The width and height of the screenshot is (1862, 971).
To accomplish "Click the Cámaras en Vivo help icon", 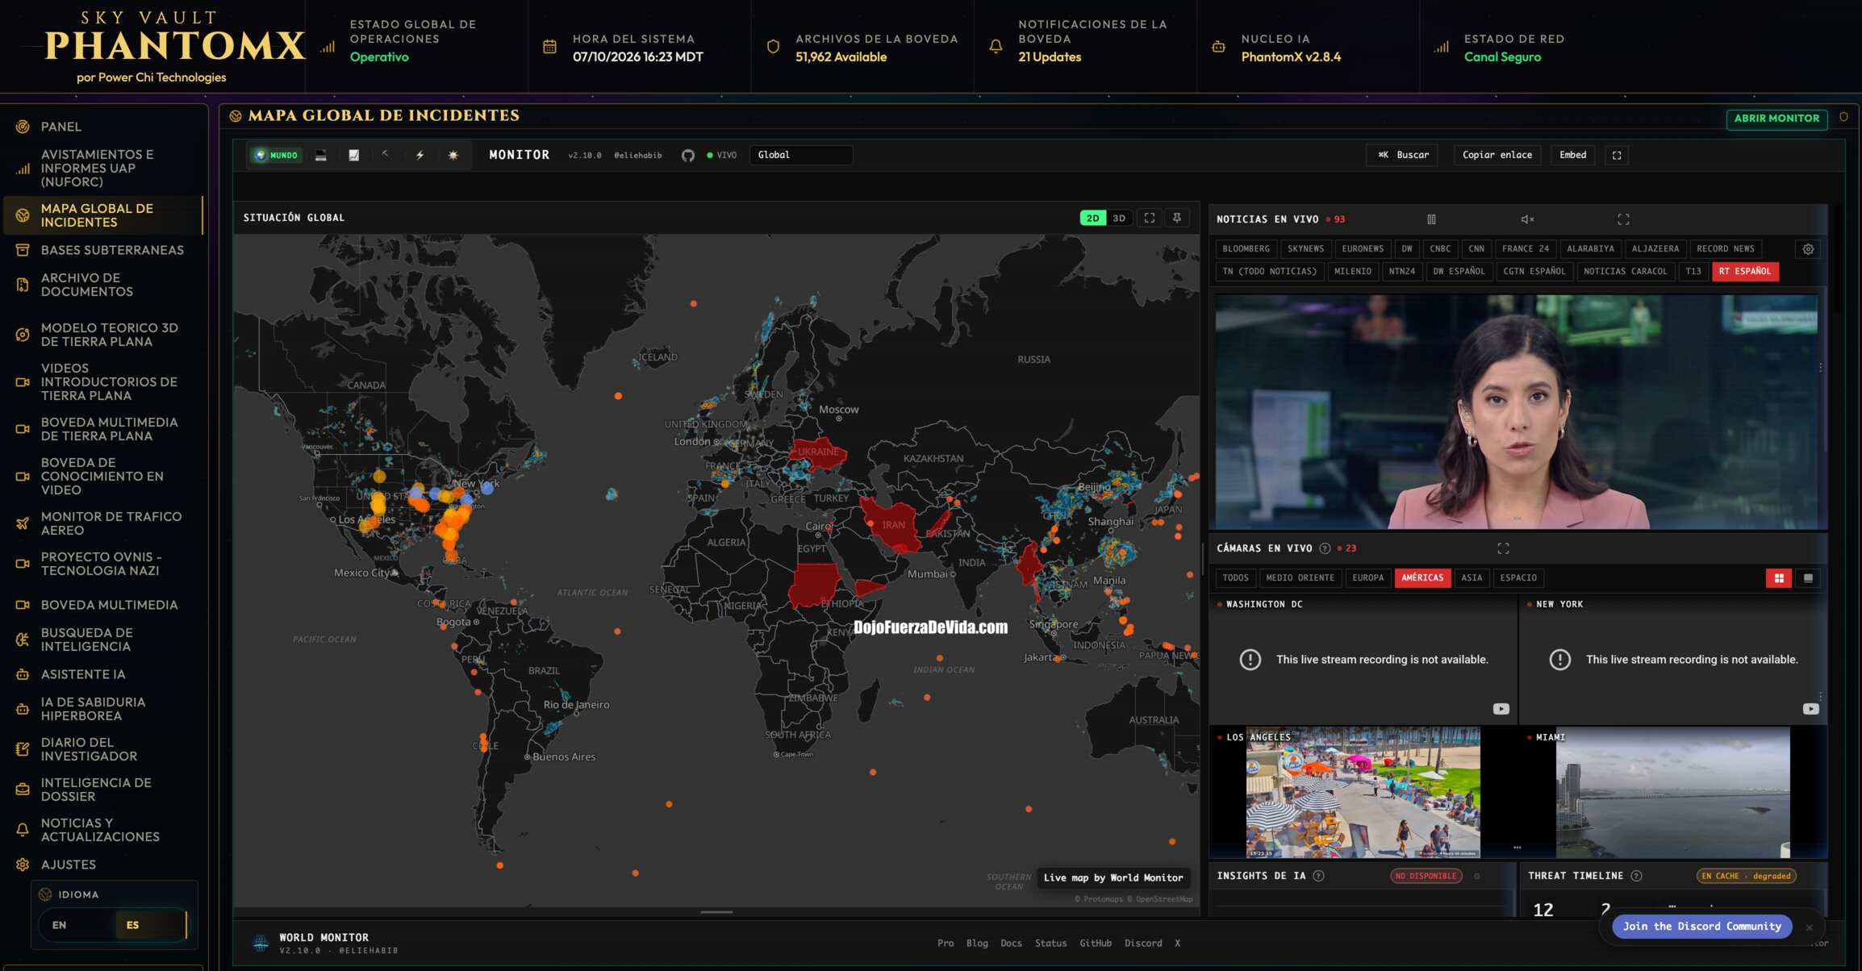I will pos(1325,548).
